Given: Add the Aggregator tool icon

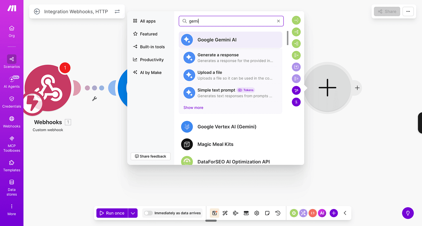Looking at the screenshot, I should point(296,55).
